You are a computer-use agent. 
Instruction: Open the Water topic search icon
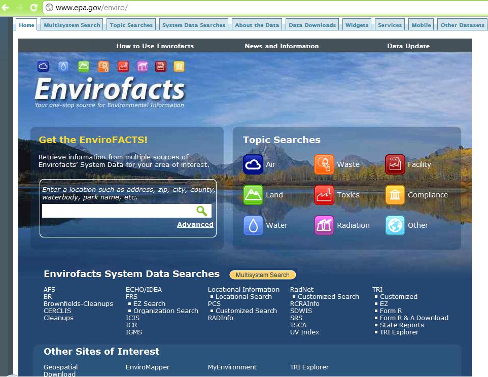(253, 225)
